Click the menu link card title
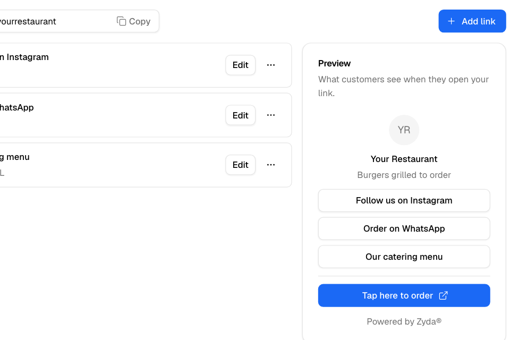510x340 pixels. 15,157
